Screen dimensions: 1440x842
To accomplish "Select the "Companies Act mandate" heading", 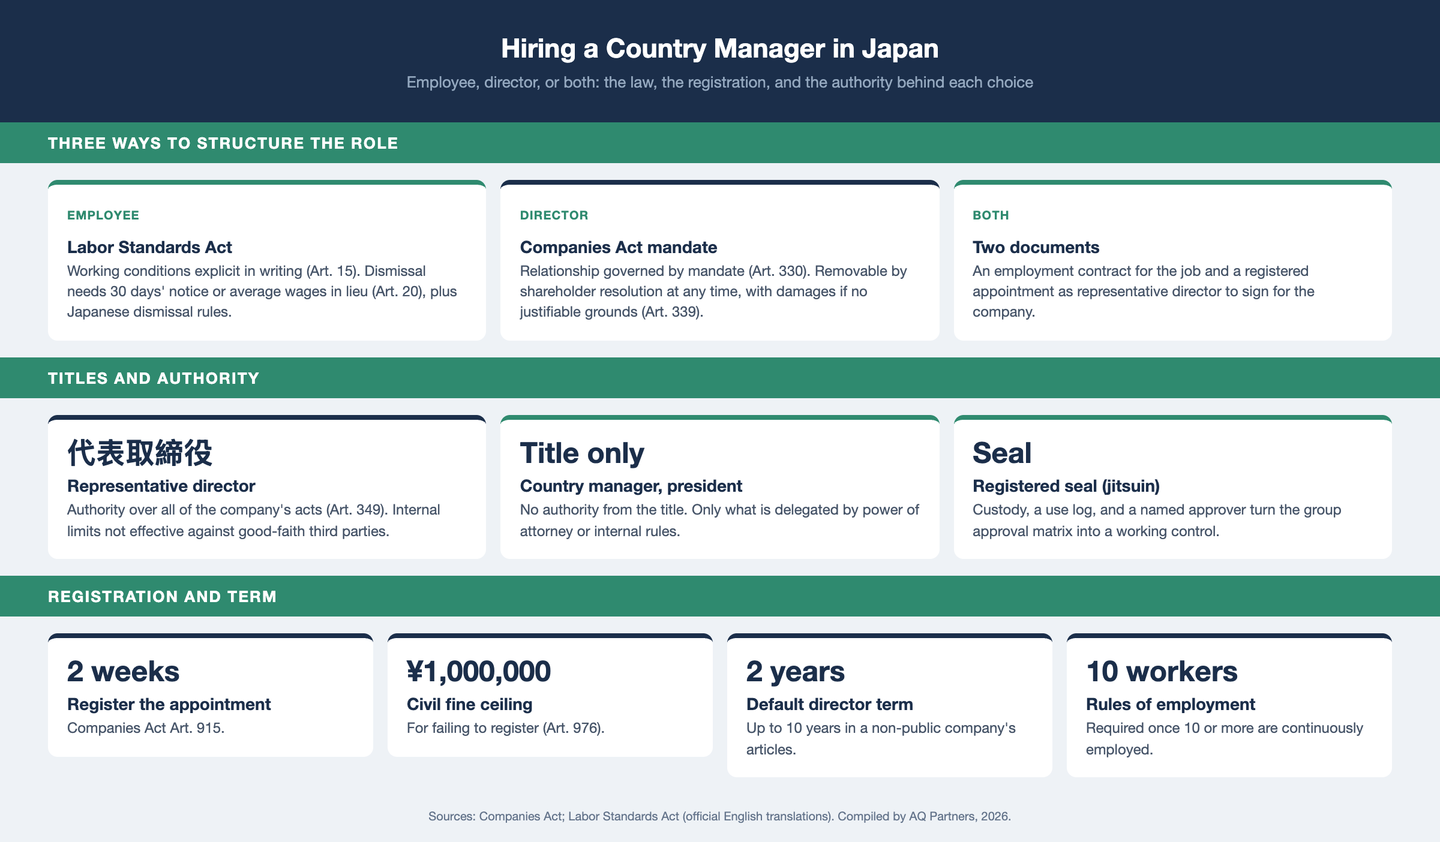I will (x=619, y=247).
